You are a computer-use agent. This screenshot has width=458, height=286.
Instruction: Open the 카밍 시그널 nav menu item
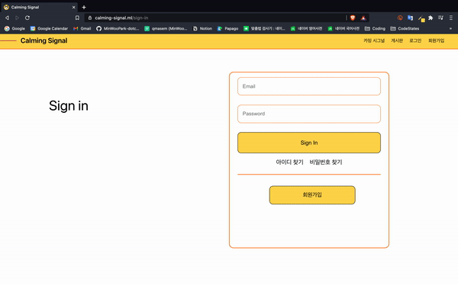tap(374, 40)
